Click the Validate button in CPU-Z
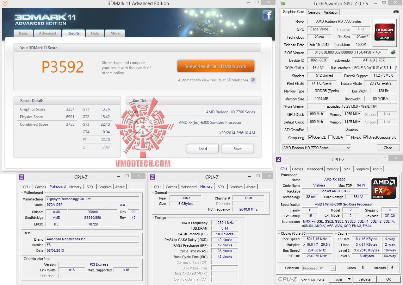Screen dimensions: 403x285 point(364,279)
